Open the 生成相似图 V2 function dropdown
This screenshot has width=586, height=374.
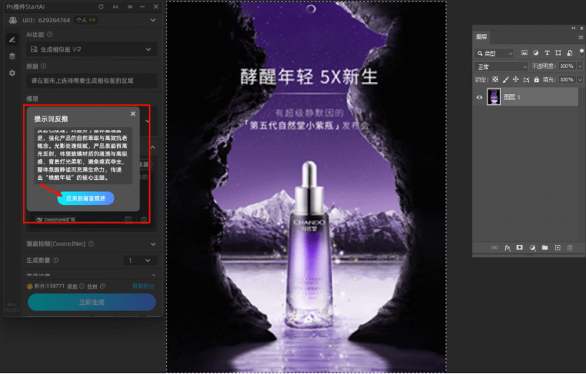(x=91, y=49)
